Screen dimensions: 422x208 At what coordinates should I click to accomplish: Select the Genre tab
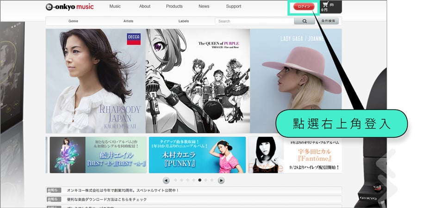pyautogui.click(x=73, y=21)
